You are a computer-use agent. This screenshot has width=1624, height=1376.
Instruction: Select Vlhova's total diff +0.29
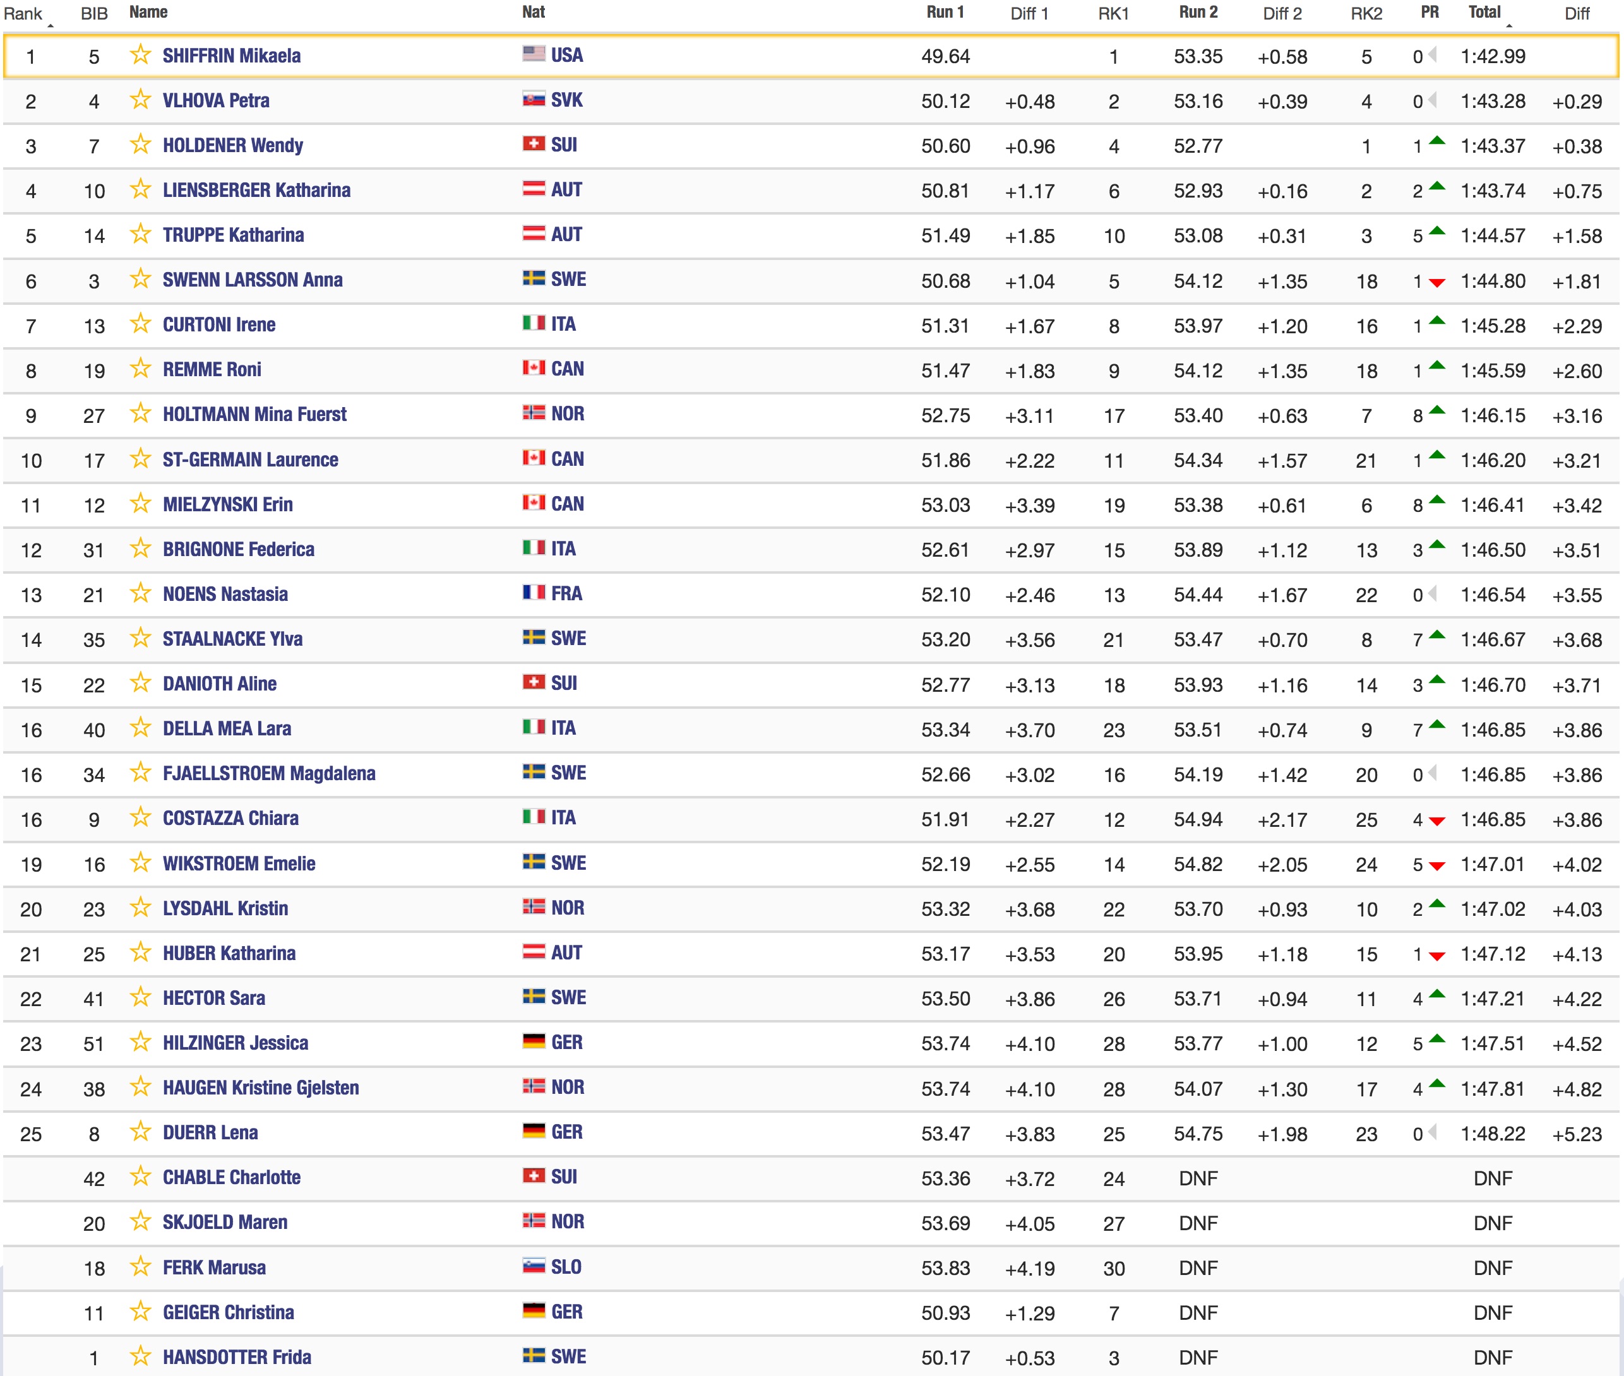tap(1577, 102)
